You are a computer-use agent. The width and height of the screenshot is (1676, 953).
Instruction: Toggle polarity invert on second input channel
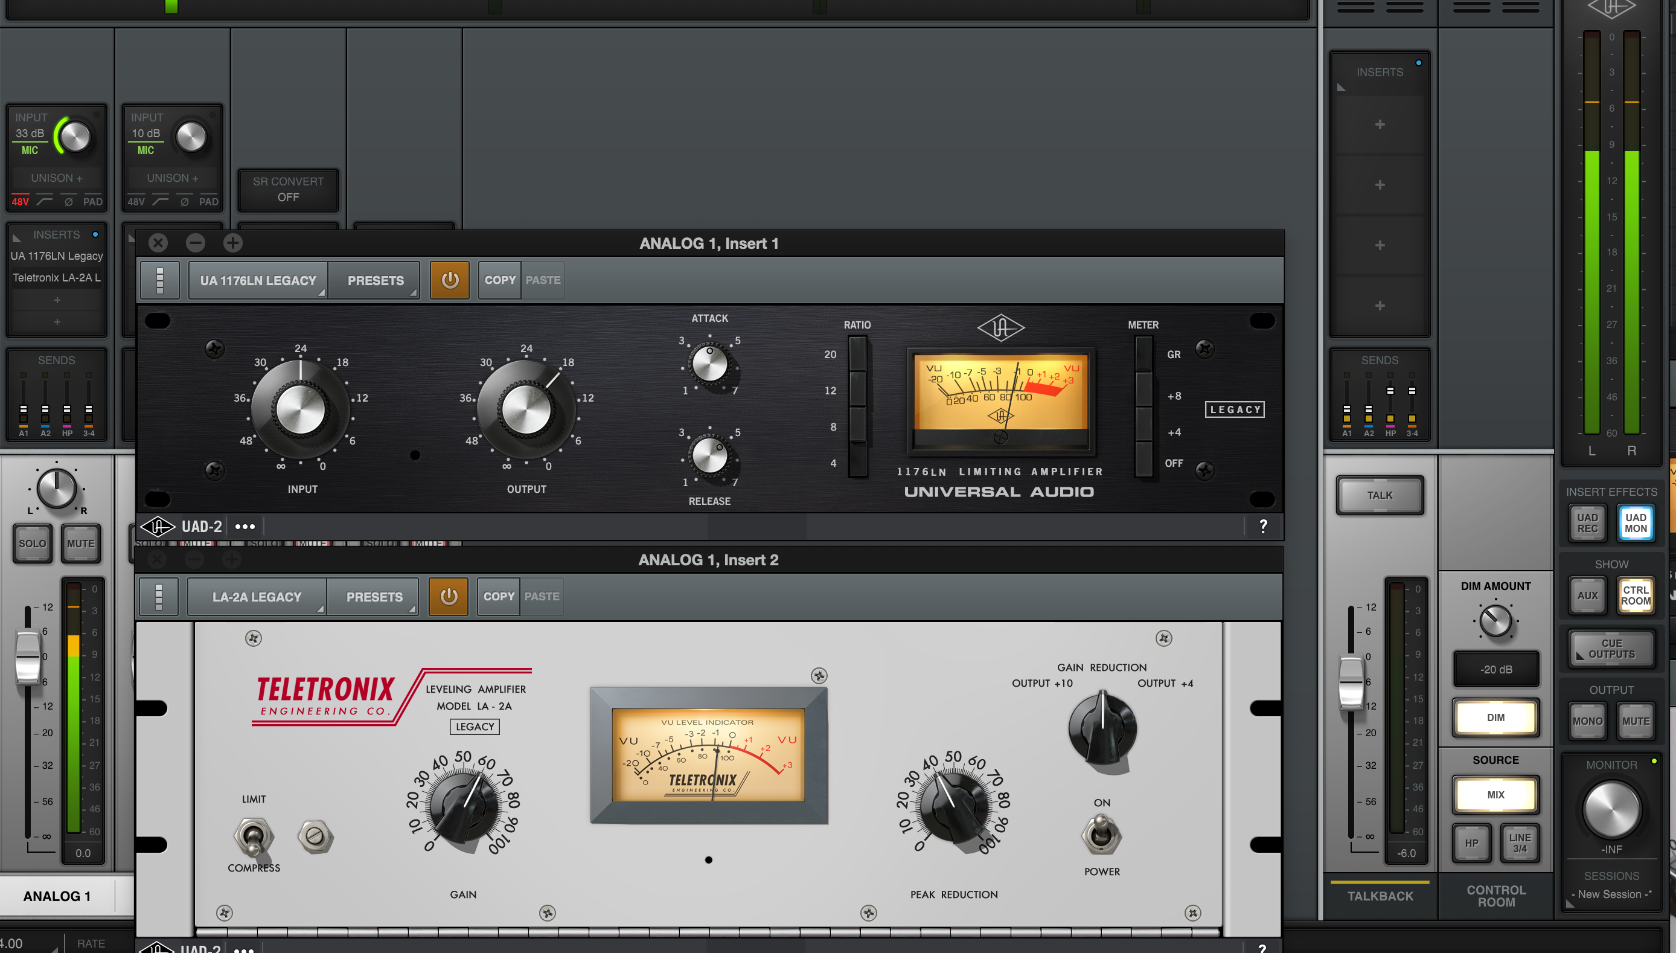pyautogui.click(x=185, y=202)
